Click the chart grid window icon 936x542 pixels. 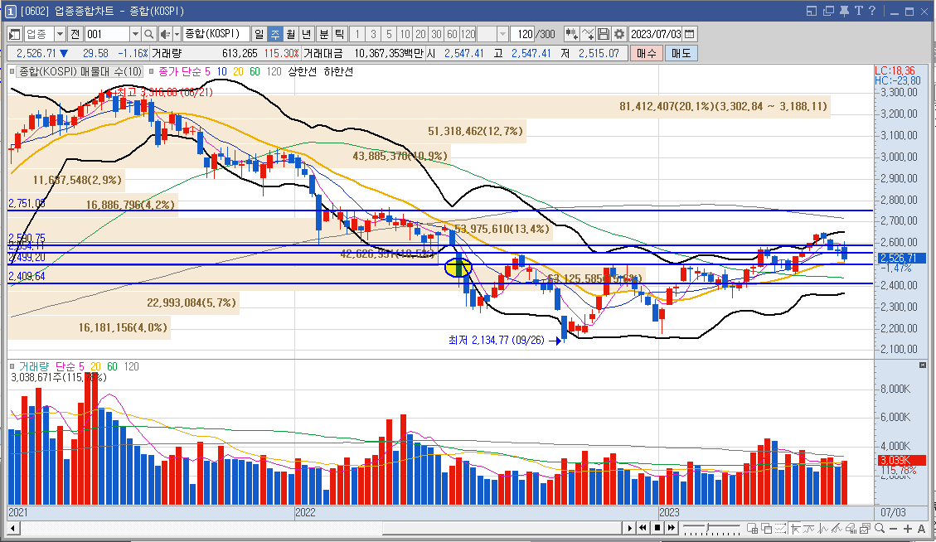click(752, 528)
